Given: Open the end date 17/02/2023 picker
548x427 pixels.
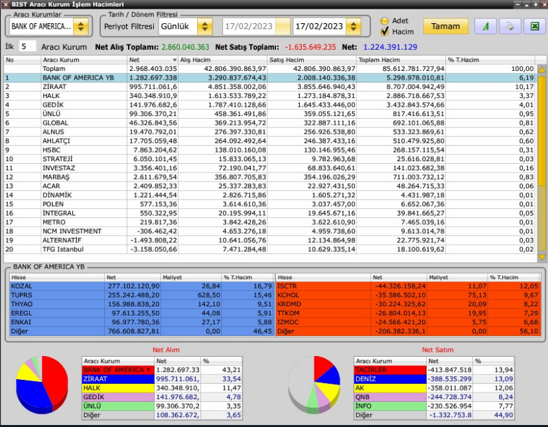Looking at the screenshot, I should coord(354,27).
